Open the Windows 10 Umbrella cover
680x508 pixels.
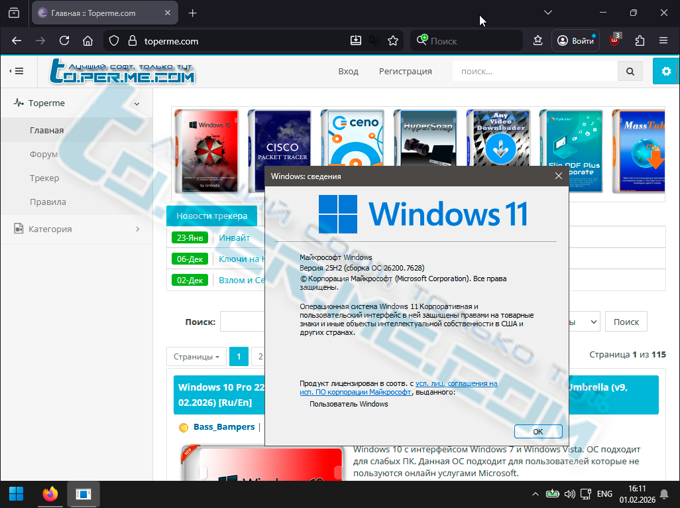point(207,151)
